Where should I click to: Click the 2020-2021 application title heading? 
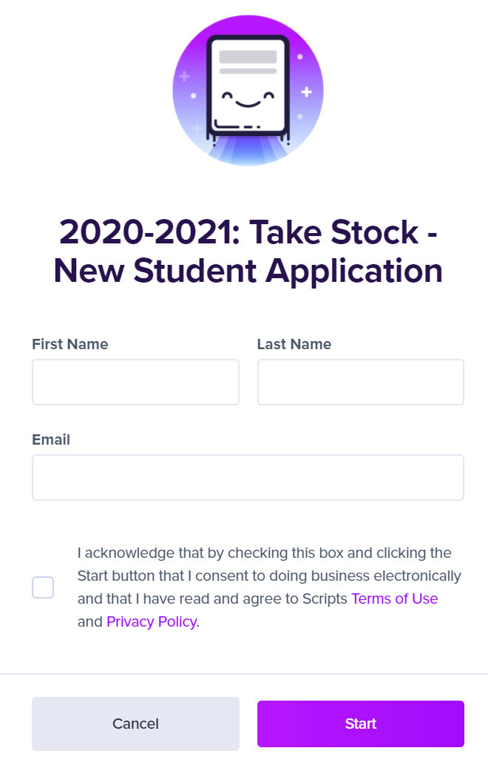[x=248, y=252]
